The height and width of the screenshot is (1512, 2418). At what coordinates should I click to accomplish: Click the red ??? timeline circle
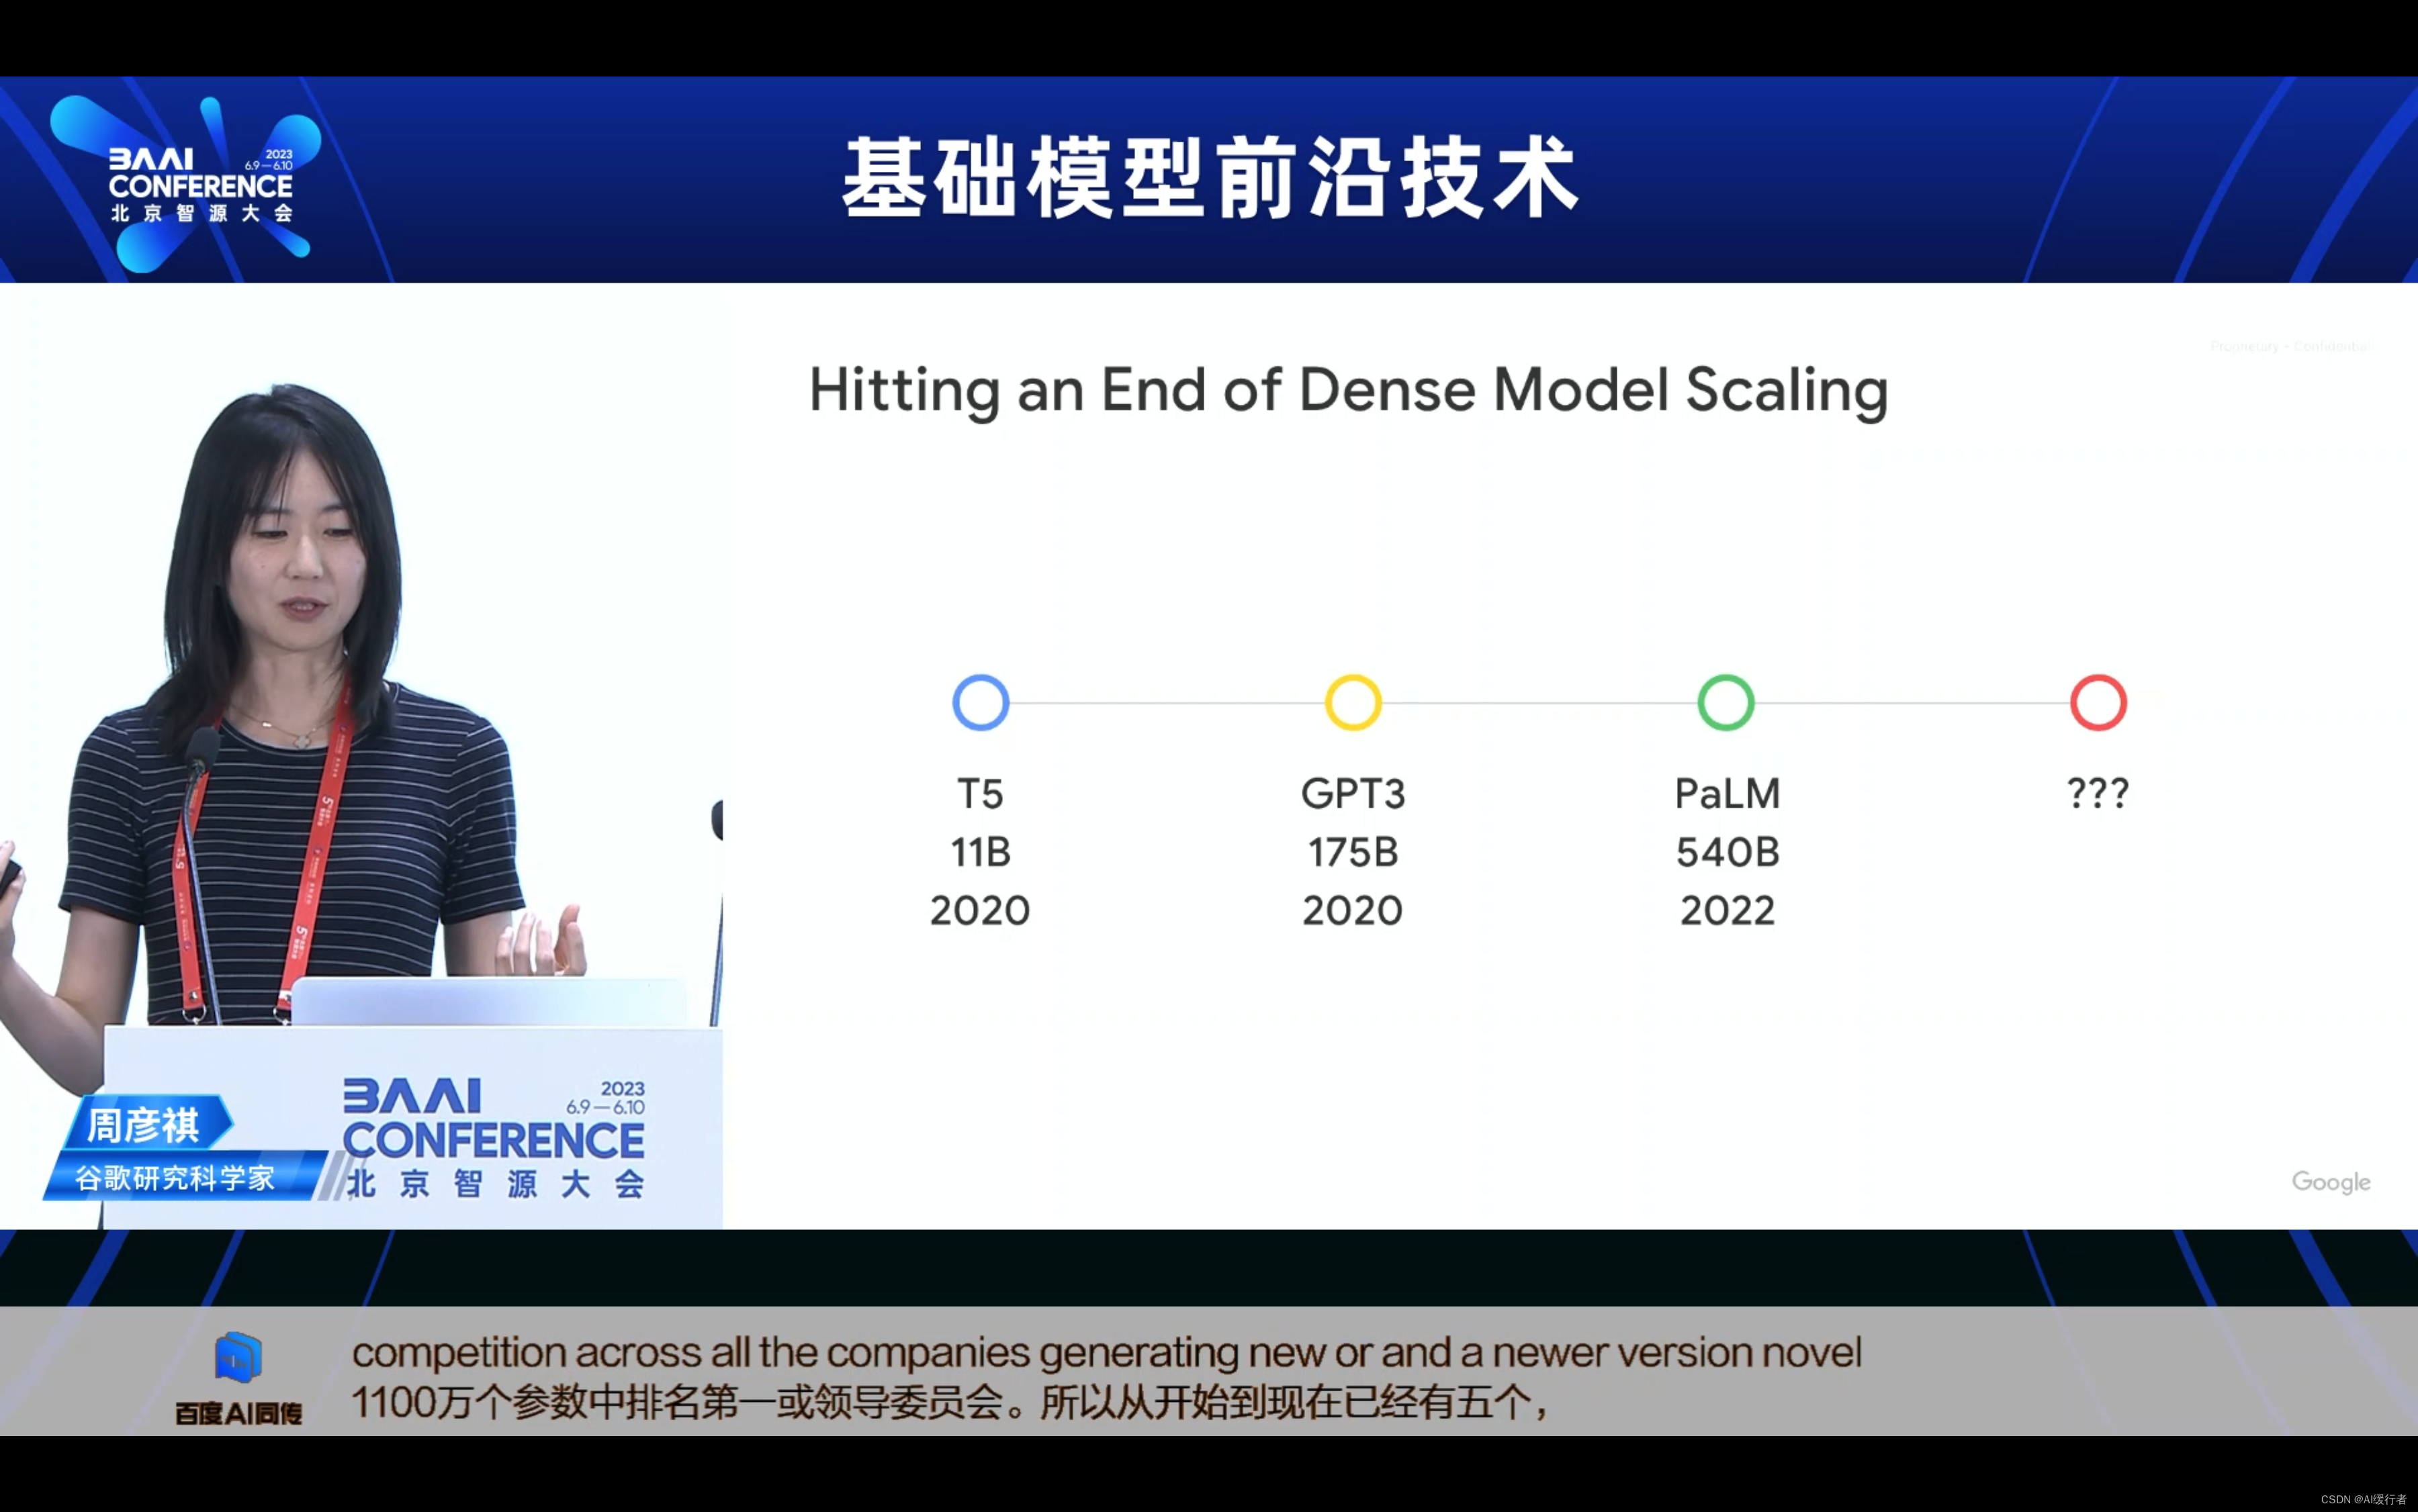pyautogui.click(x=2098, y=703)
